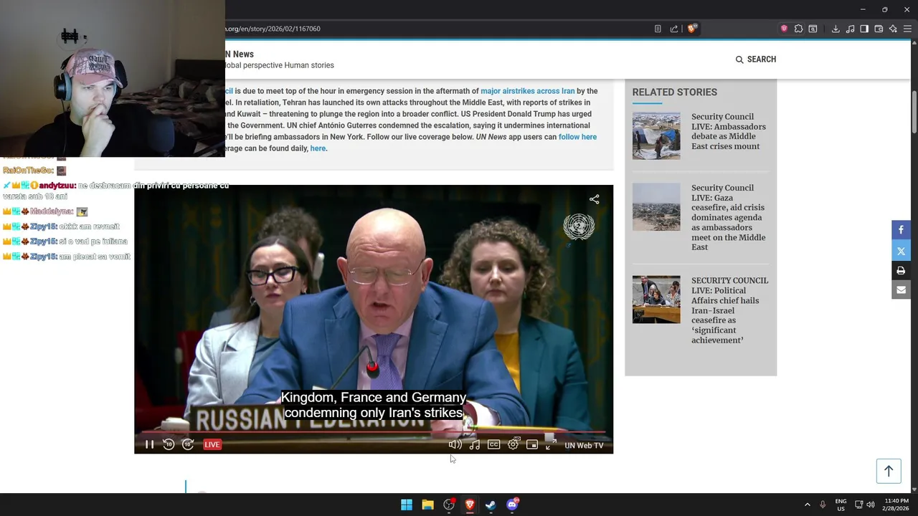Follow the 'follow here' link
Image resolution: width=918 pixels, height=516 pixels.
577,137
